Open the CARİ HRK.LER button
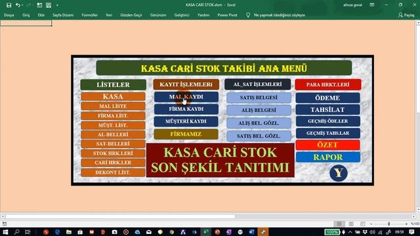The width and height of the screenshot is (420, 236). (113, 163)
